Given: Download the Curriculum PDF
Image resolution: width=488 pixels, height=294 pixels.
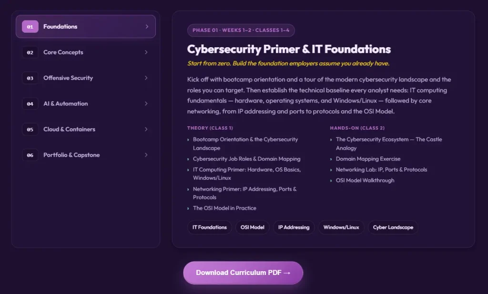Looking at the screenshot, I should pyautogui.click(x=243, y=273).
